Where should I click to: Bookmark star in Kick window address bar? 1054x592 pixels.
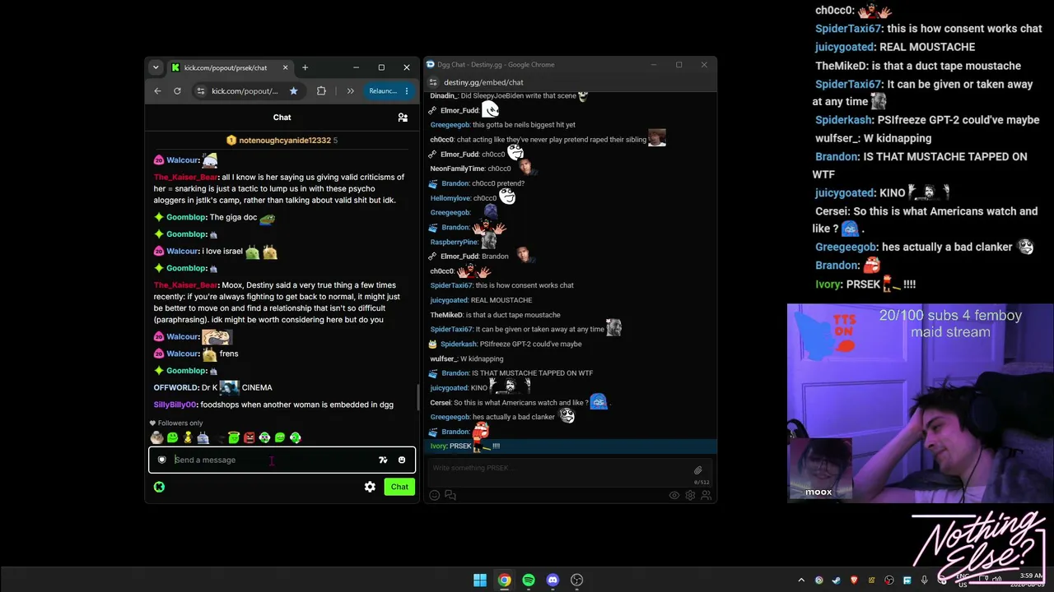(293, 91)
